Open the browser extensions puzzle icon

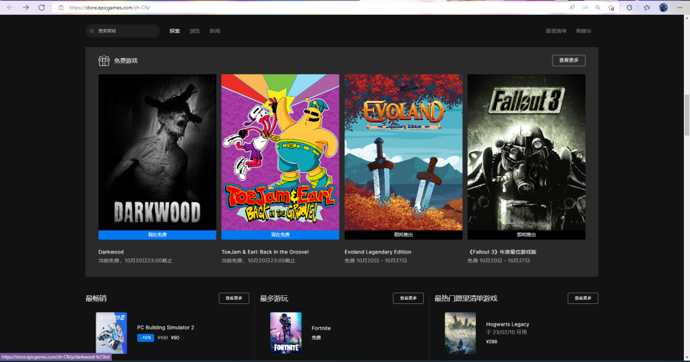(629, 7)
